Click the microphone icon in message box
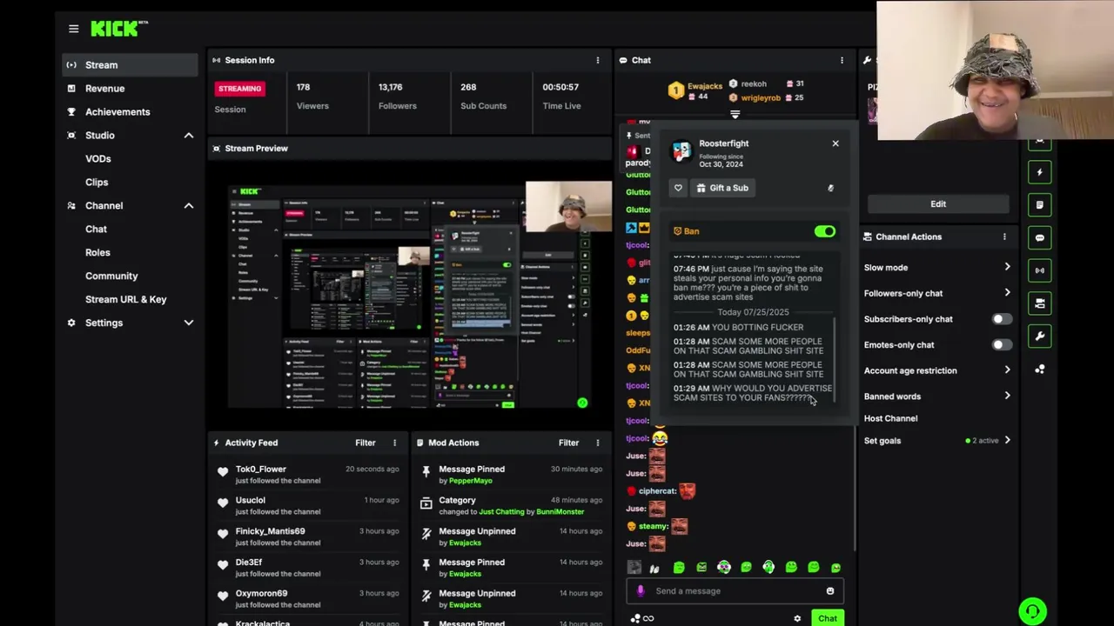Viewport: 1114px width, 626px height. pos(641,591)
